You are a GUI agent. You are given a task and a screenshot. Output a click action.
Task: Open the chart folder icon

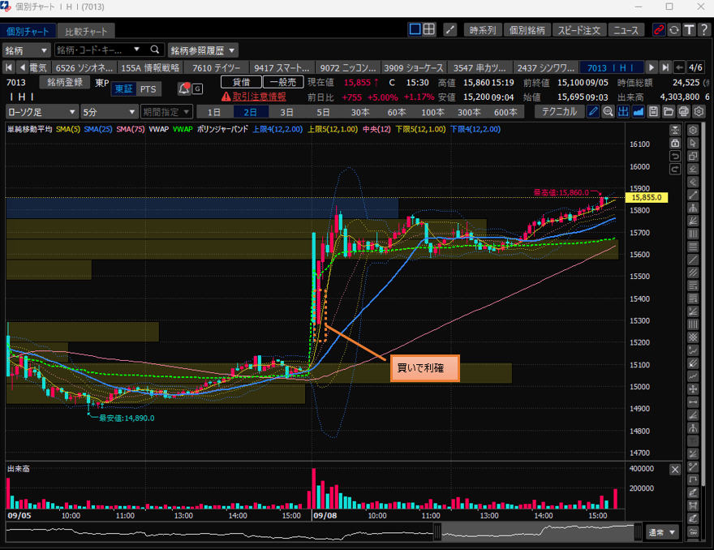[x=668, y=111]
